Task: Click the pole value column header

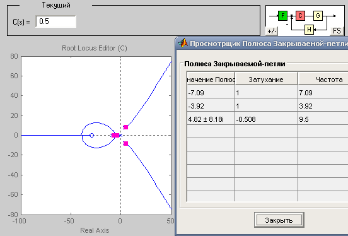Action: [211, 80]
